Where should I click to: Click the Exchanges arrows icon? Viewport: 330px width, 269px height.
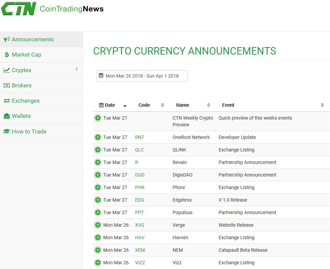point(7,101)
